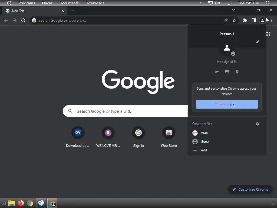Launch Google Chrome from the taskbar
This screenshot has height=208, width=277.
[30, 203]
